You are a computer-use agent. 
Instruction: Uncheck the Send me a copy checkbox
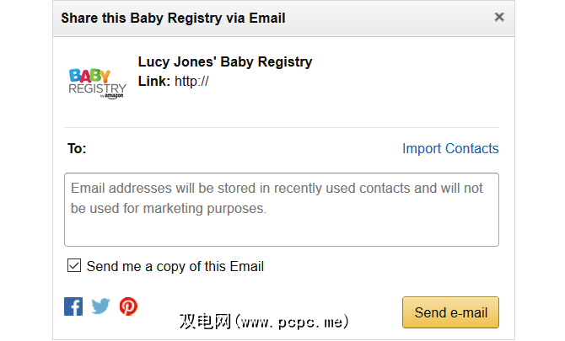tap(74, 266)
